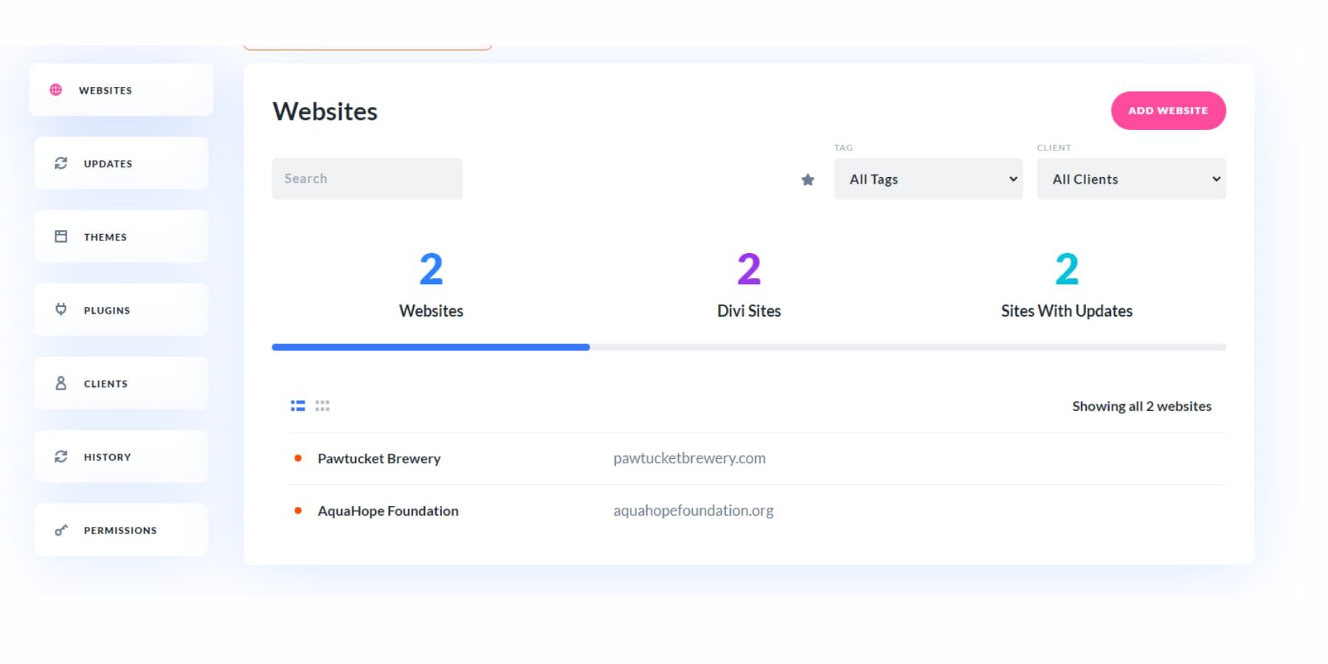The height and width of the screenshot is (664, 1328).
Task: Toggle the favorites star filter
Action: [808, 179]
